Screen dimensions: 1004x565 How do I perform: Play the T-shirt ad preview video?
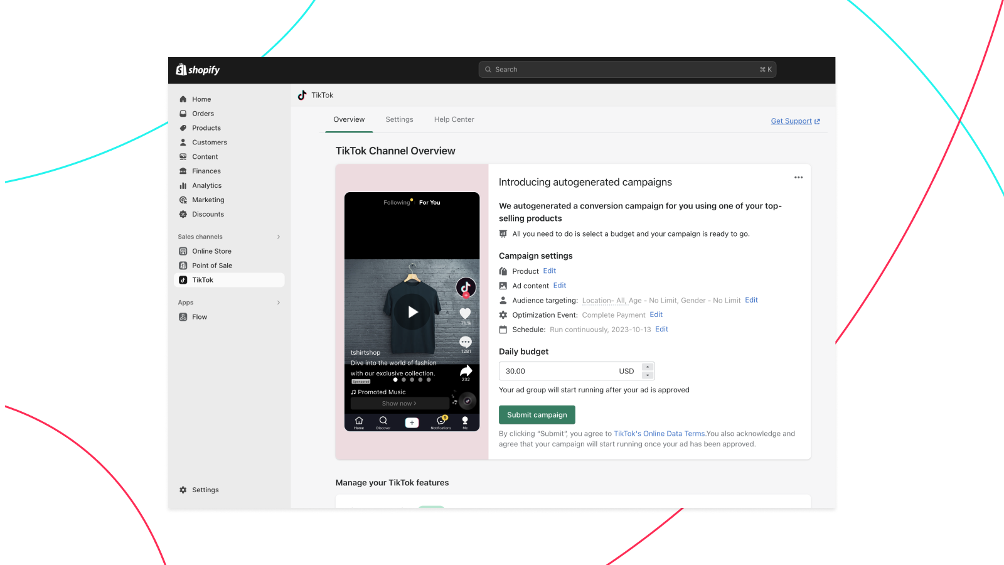pyautogui.click(x=412, y=312)
